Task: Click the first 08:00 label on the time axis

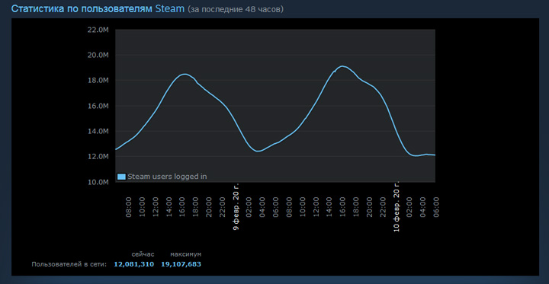Action: (x=129, y=207)
